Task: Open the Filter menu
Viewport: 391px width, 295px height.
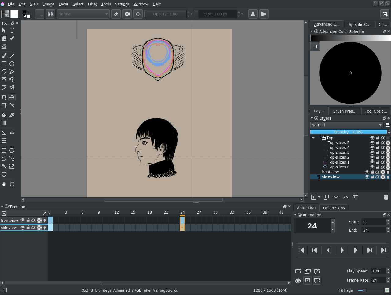Action: [x=92, y=4]
